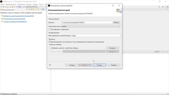
Task: Click the Save icon in main toolbar
Action: (x=6, y=7)
